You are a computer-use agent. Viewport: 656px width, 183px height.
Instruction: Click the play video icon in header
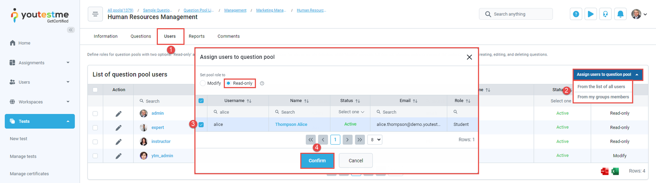tap(590, 14)
